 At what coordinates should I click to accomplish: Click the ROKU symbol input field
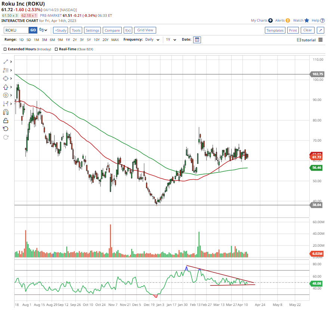(x=16, y=30)
